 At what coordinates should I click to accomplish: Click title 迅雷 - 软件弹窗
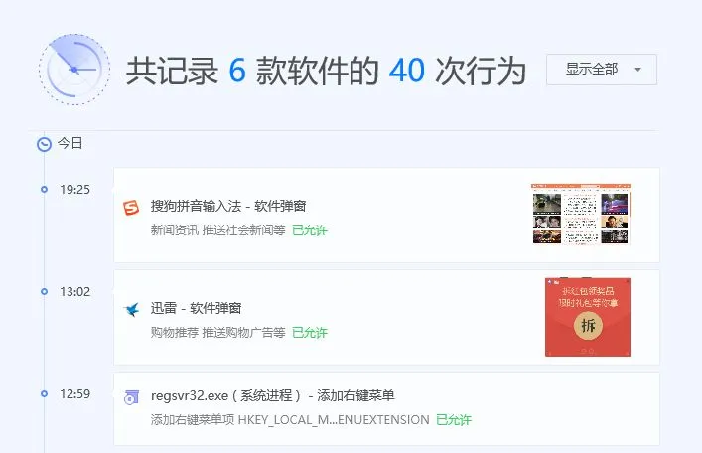[x=196, y=308]
